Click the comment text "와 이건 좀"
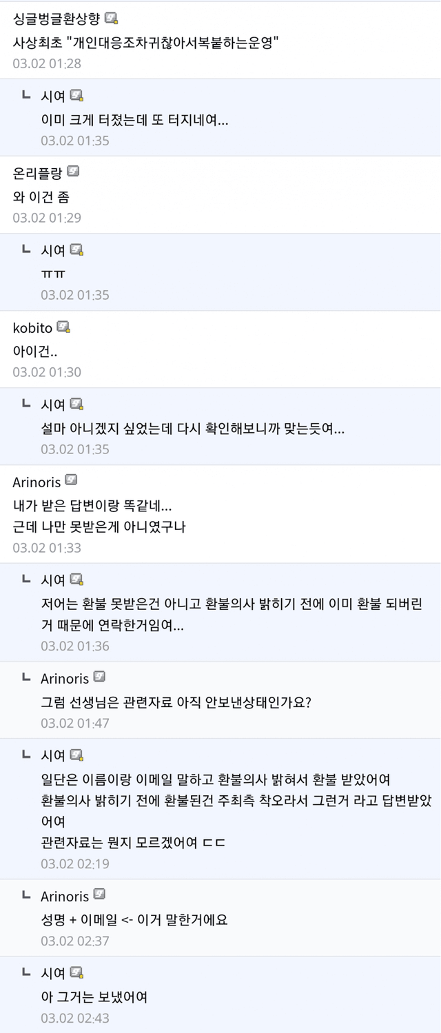The image size is (441, 1033). [41, 196]
